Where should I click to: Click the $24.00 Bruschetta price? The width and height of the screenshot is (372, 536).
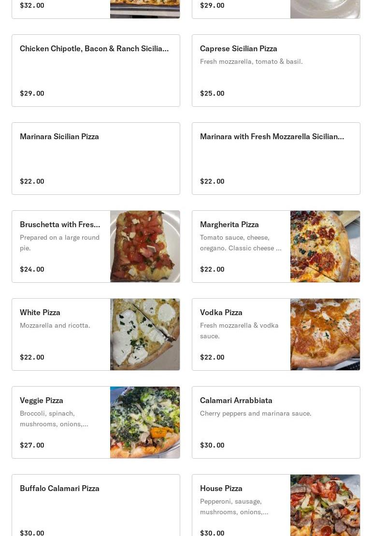point(32,269)
